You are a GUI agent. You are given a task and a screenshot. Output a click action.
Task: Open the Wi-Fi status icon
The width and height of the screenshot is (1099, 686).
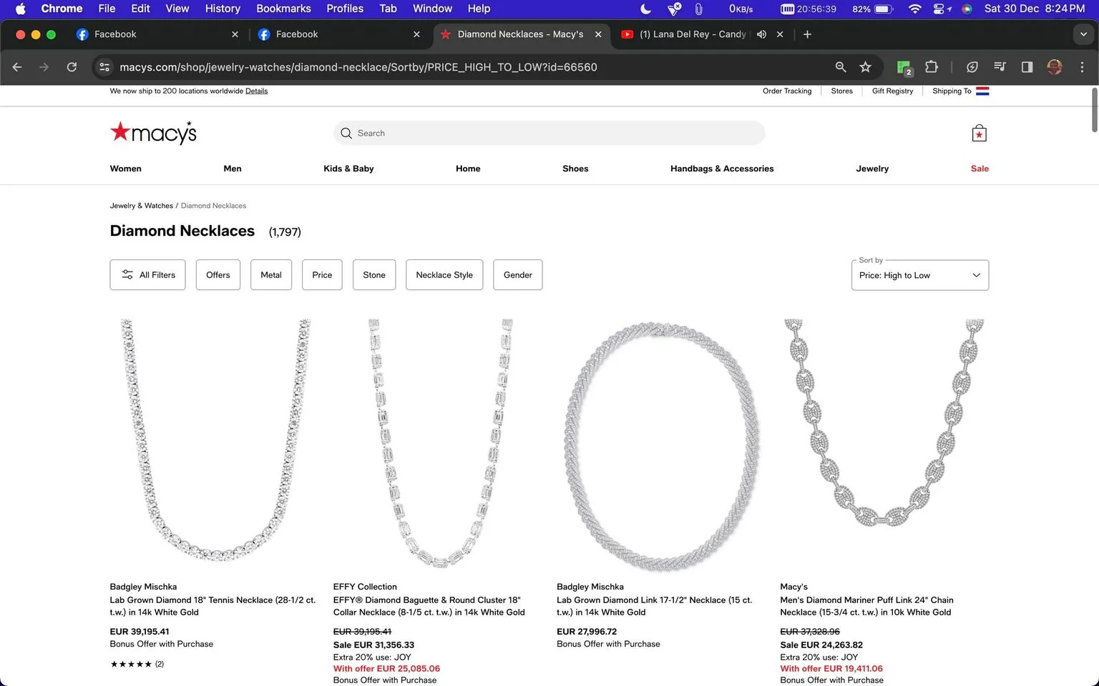914,9
